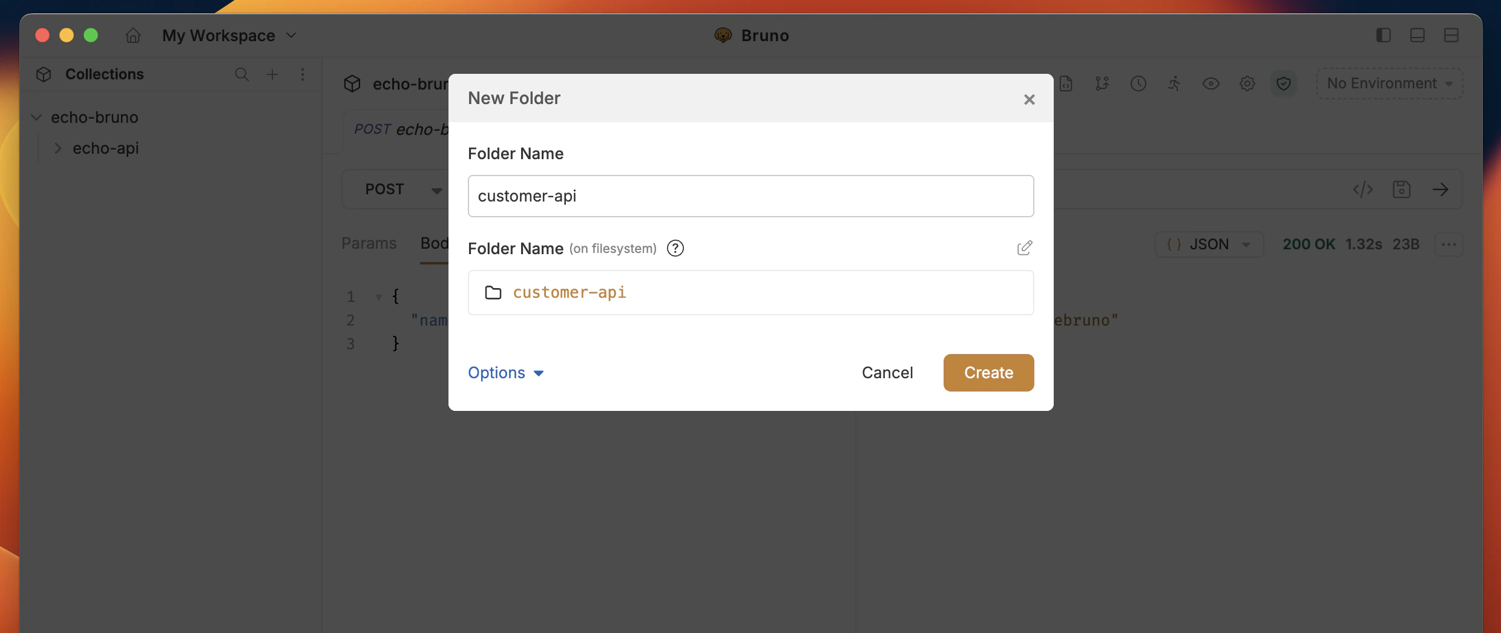Select the code generation icon

[x=1362, y=189]
